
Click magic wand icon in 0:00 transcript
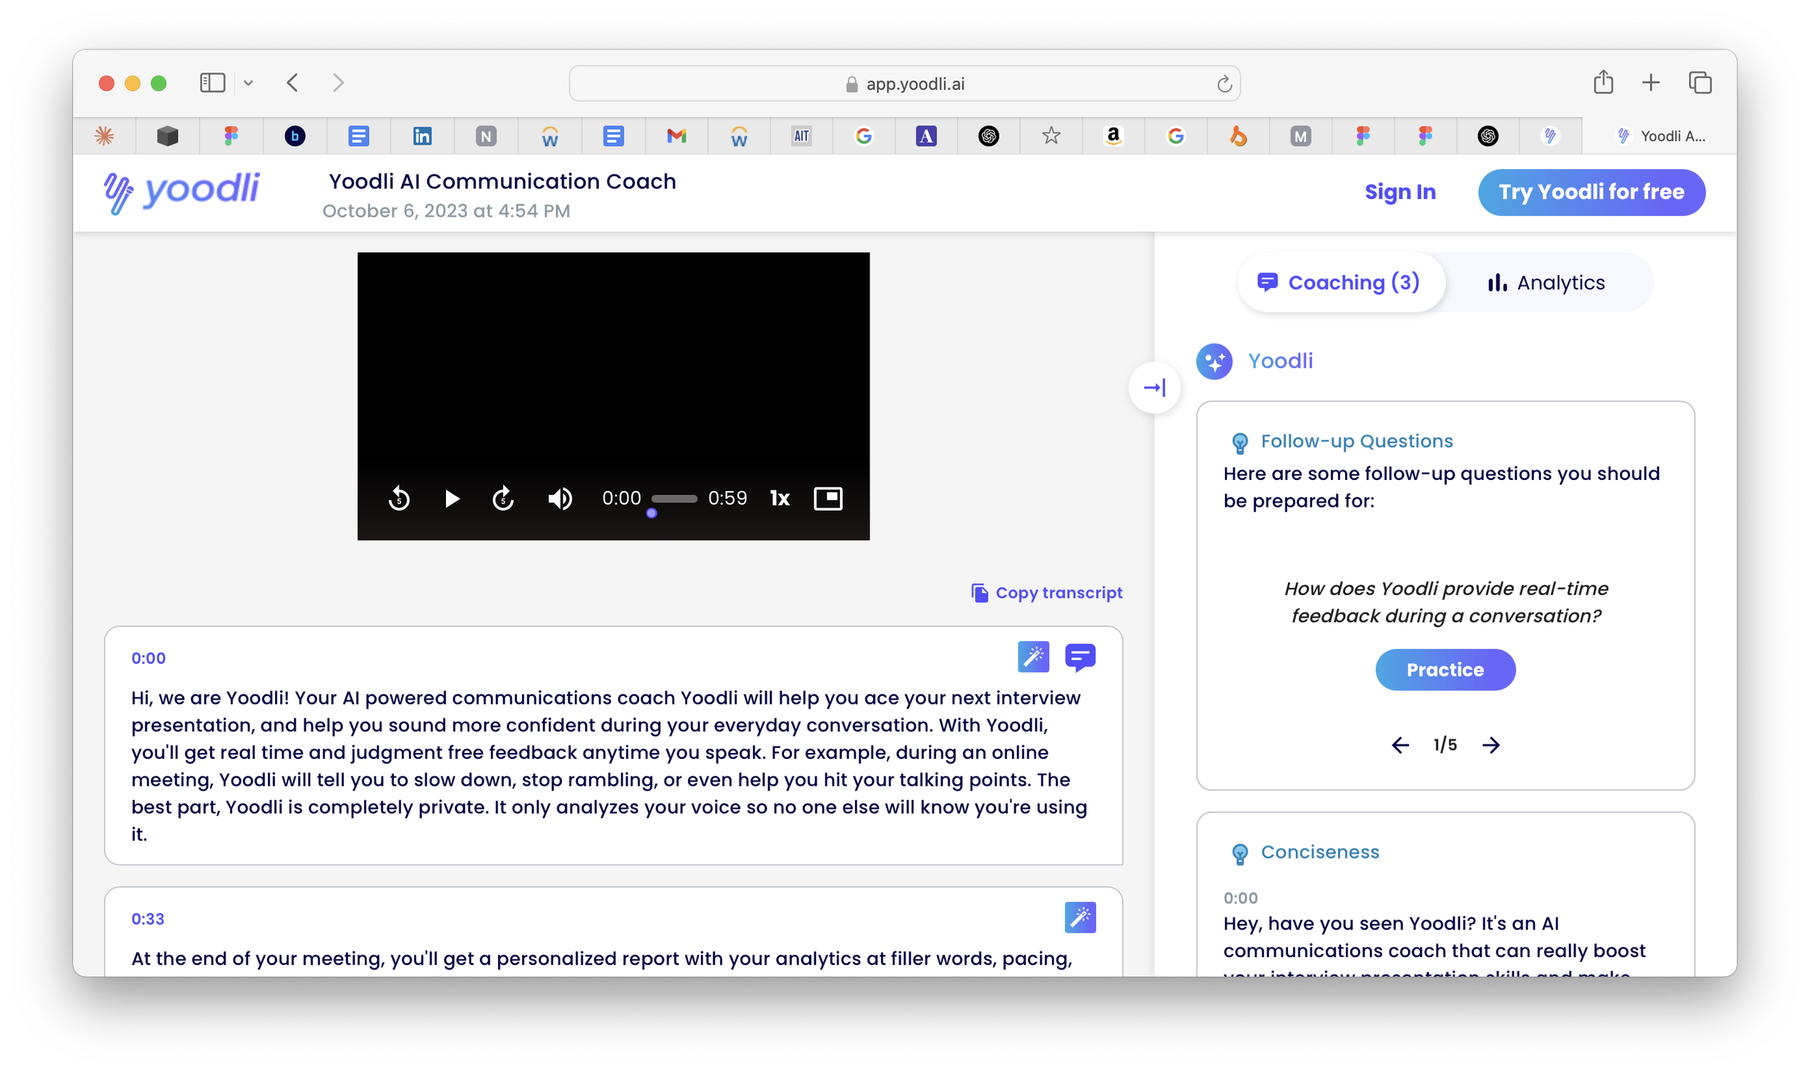point(1033,657)
